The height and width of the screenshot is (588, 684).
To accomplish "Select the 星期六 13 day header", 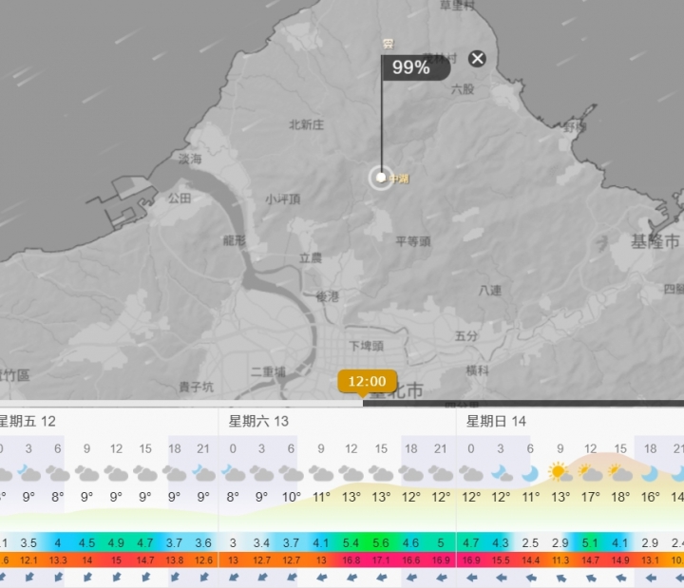I will point(258,422).
